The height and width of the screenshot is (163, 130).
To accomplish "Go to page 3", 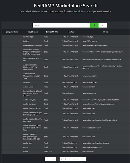I will 65,159.
